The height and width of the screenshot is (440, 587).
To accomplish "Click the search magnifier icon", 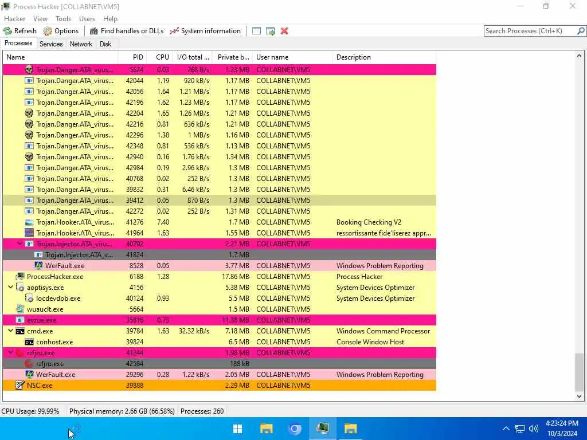I will [581, 31].
